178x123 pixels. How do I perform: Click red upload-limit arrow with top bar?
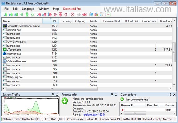click(x=61, y=15)
